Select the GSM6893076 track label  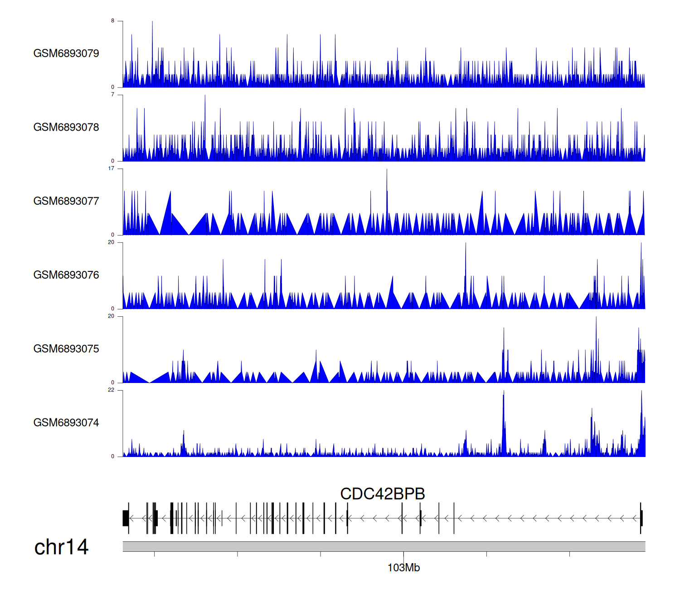(66, 275)
